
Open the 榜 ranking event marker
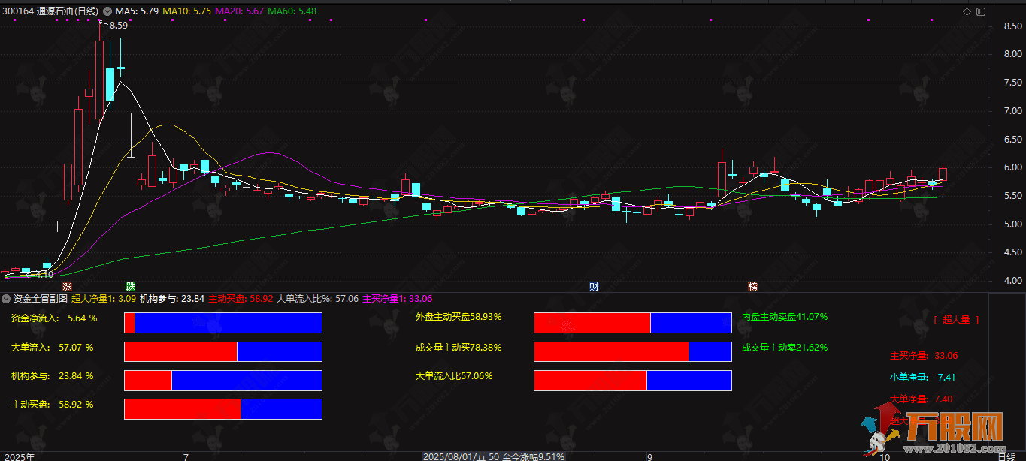coord(752,286)
